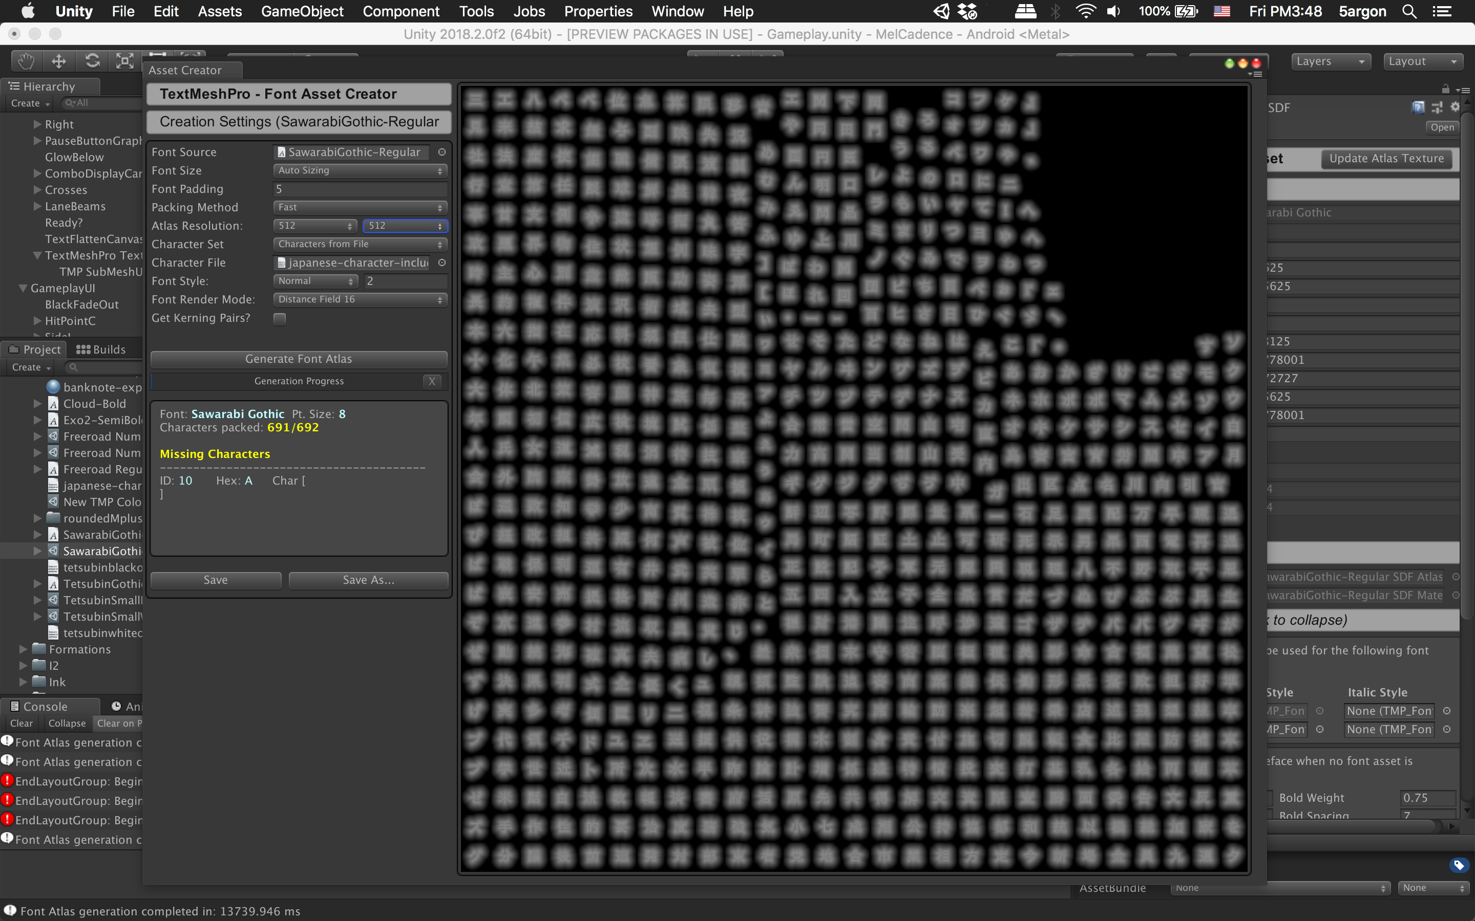Toggle Get Kerning Pairs checkbox
1475x921 pixels.
point(279,319)
